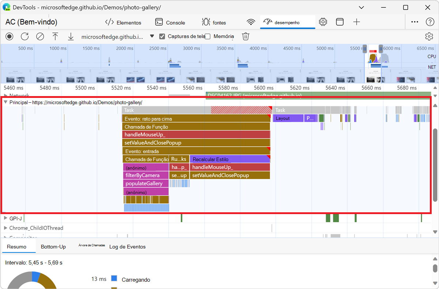439x289 pixels.
Task: Switch to the Console tab
Action: point(170,22)
